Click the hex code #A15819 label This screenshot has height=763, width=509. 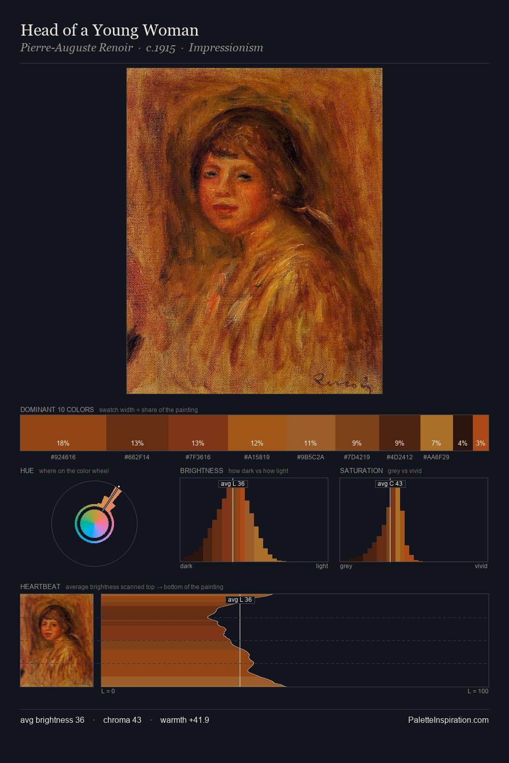[257, 457]
